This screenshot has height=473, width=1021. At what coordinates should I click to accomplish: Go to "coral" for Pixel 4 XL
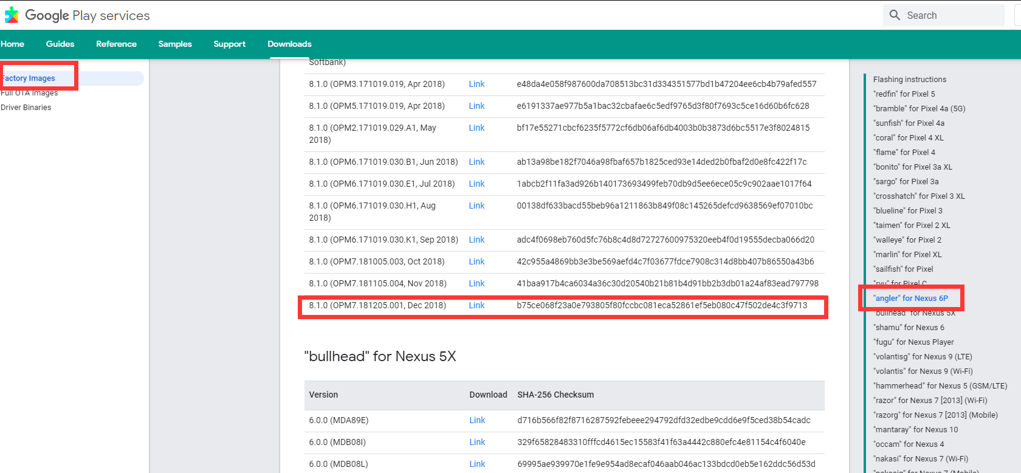click(909, 138)
